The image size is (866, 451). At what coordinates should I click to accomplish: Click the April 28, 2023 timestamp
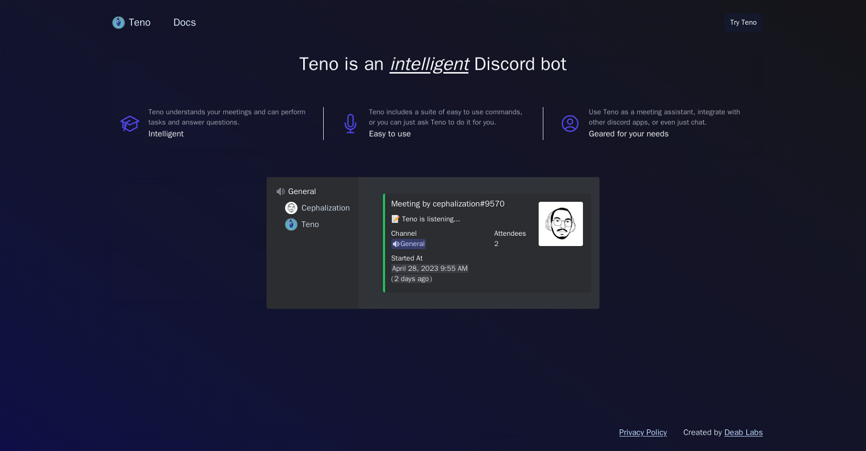430,269
